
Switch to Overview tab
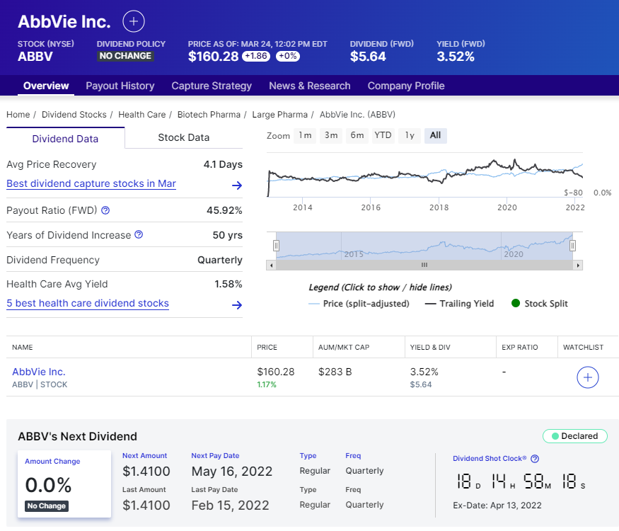tap(46, 86)
